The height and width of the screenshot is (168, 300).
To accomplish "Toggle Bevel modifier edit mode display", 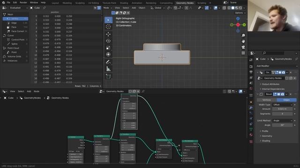I will pos(275,94).
